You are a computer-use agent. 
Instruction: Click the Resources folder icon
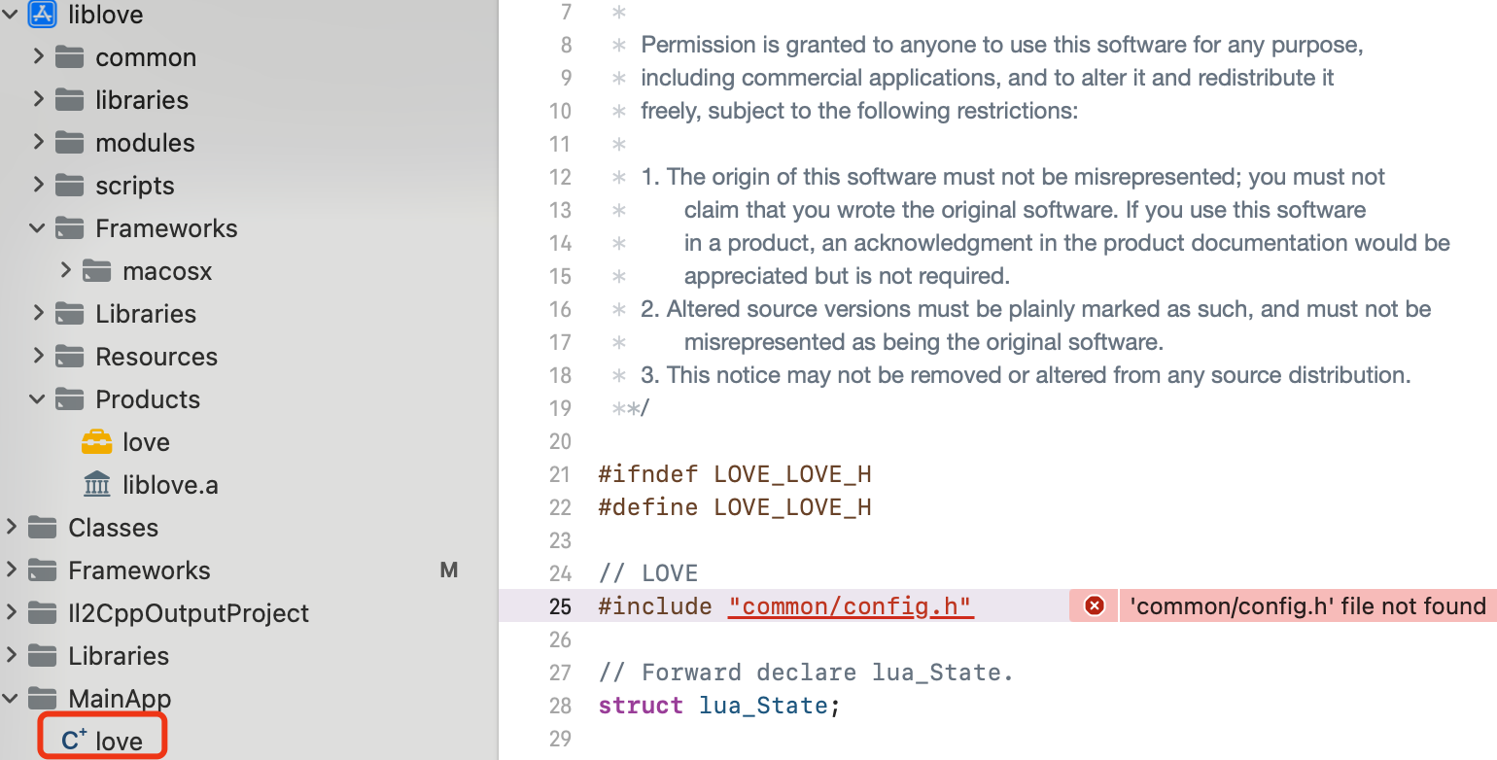(x=69, y=357)
